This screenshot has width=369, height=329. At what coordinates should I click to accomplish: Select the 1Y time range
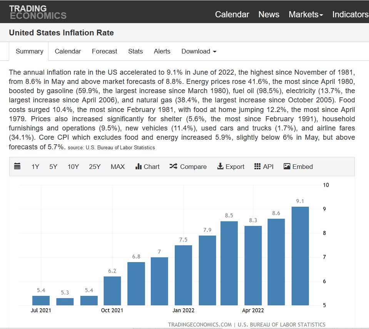(x=35, y=167)
